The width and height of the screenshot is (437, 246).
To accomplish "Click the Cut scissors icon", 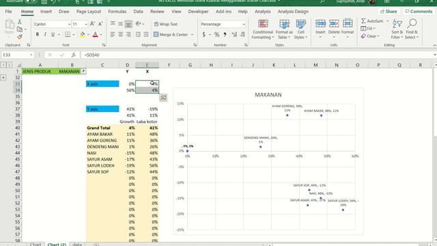I will pos(20,22).
